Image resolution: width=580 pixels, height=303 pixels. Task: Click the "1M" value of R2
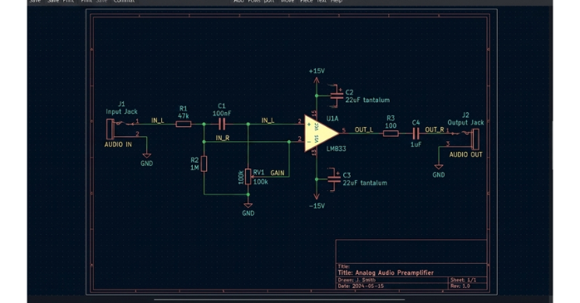[x=194, y=168]
